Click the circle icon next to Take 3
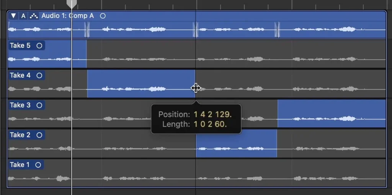The image size is (392, 195). (39, 105)
